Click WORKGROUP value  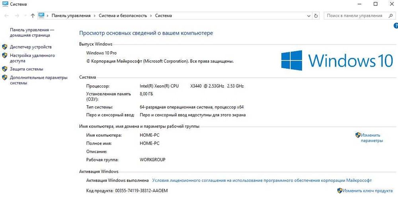point(152,160)
